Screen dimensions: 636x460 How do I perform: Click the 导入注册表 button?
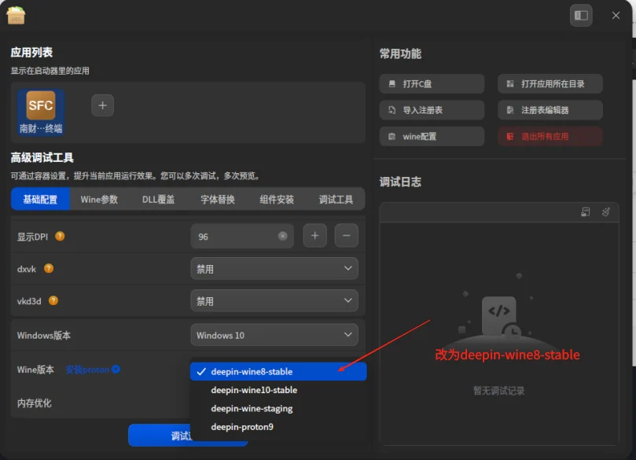[x=432, y=110]
